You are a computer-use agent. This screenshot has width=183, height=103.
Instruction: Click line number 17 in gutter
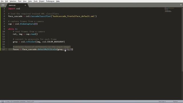[x=4, y=49]
